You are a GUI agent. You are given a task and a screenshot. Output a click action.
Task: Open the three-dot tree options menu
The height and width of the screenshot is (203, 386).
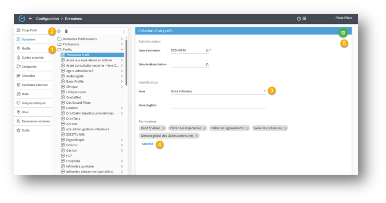124,31
